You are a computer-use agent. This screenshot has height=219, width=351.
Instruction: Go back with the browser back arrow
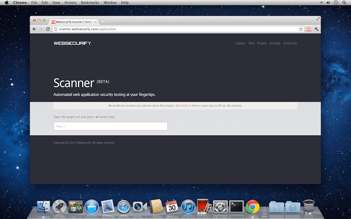34,29
